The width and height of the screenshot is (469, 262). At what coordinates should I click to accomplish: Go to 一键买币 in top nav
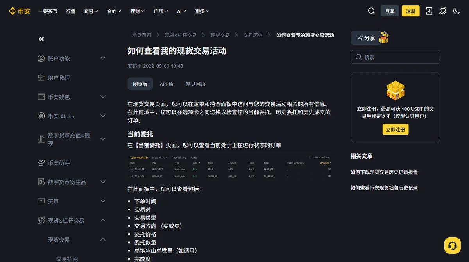[x=48, y=11]
